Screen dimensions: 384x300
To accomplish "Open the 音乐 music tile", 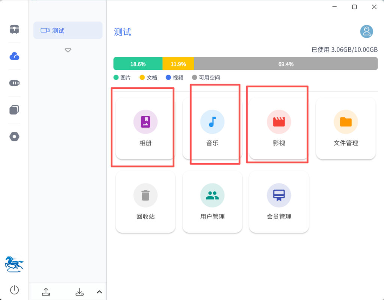I will (212, 128).
